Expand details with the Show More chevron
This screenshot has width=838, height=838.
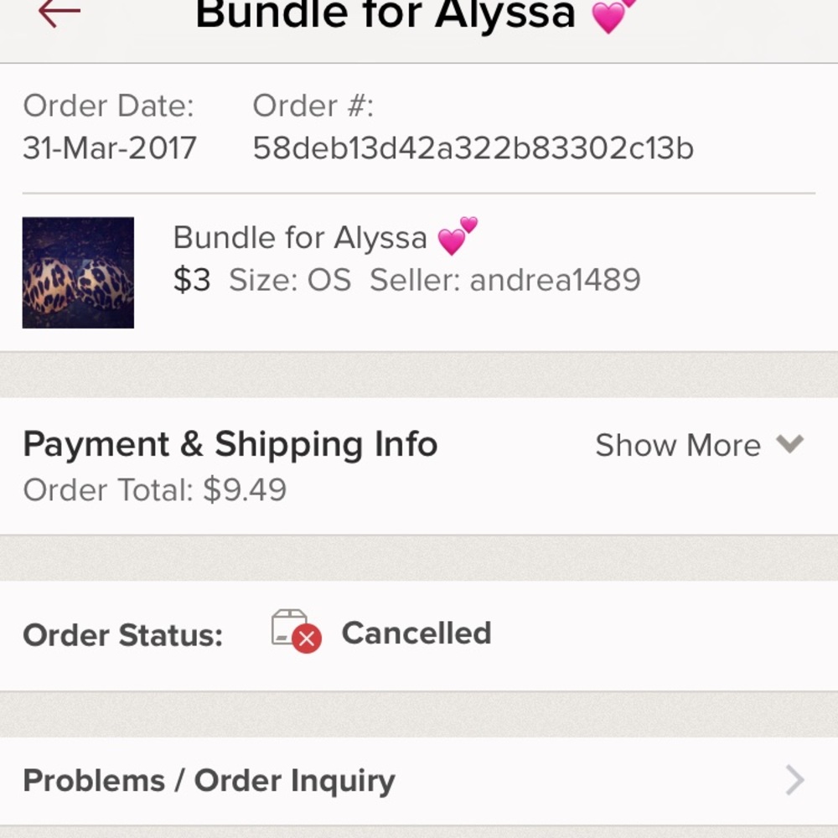click(x=789, y=444)
